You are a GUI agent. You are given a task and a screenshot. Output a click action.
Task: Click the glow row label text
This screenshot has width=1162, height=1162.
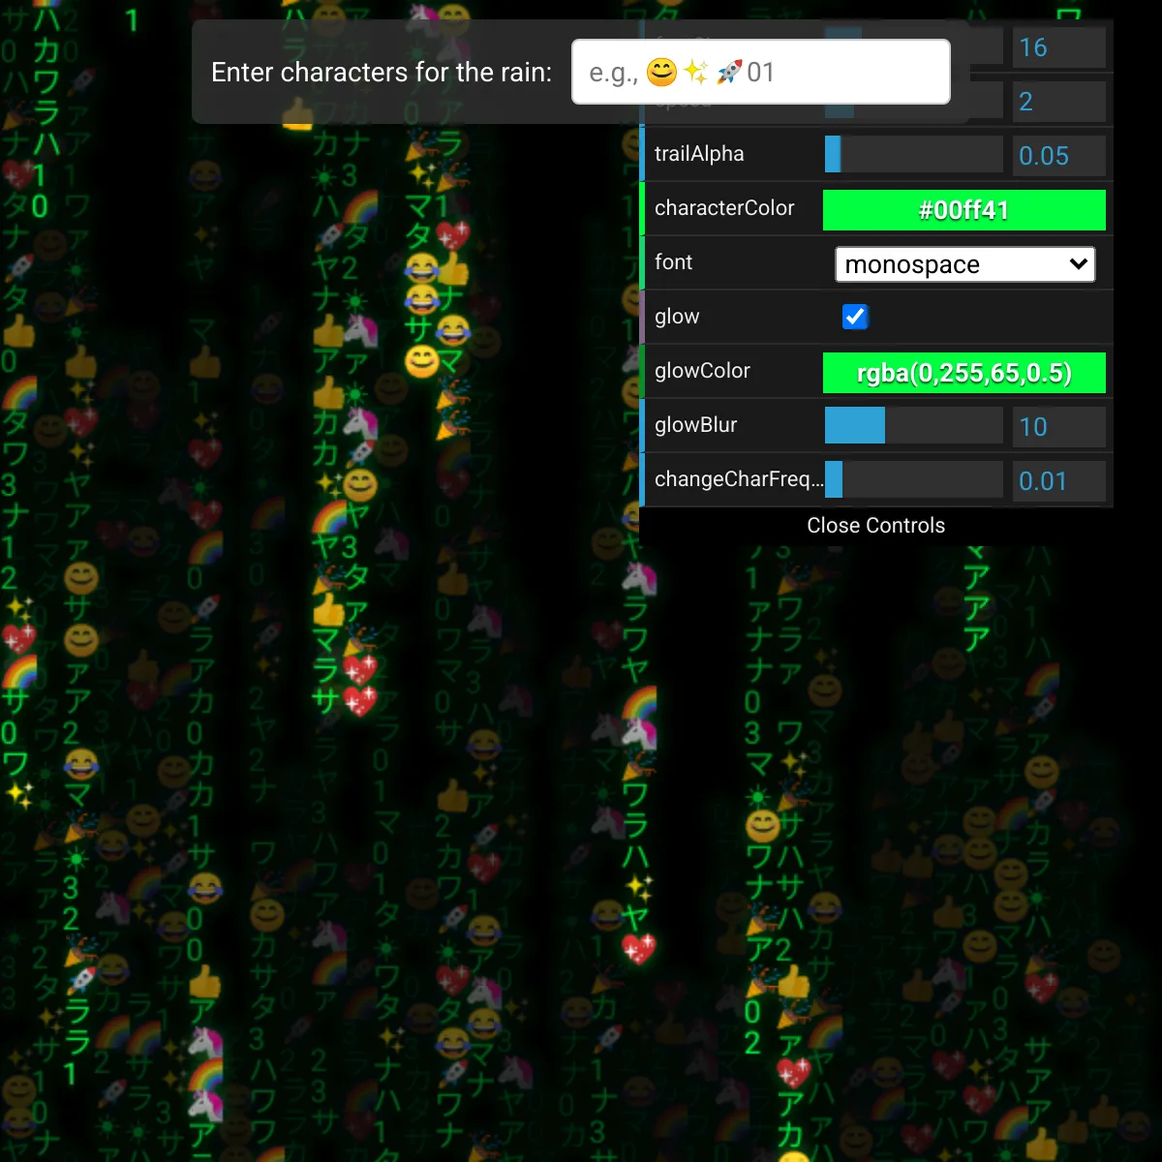677,317
